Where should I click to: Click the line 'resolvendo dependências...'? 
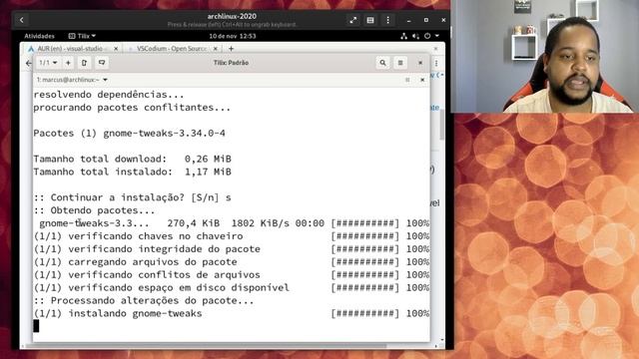(x=109, y=95)
